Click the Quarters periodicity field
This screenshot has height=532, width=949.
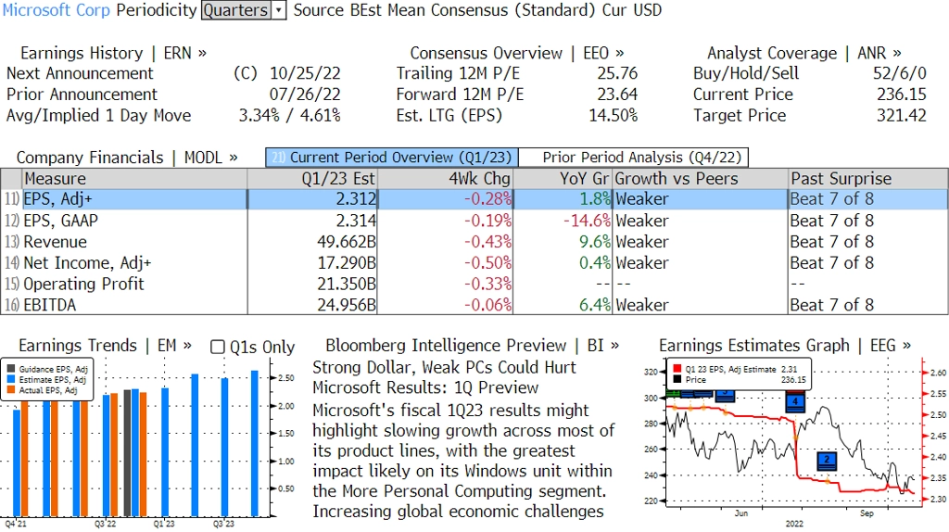pos(236,10)
